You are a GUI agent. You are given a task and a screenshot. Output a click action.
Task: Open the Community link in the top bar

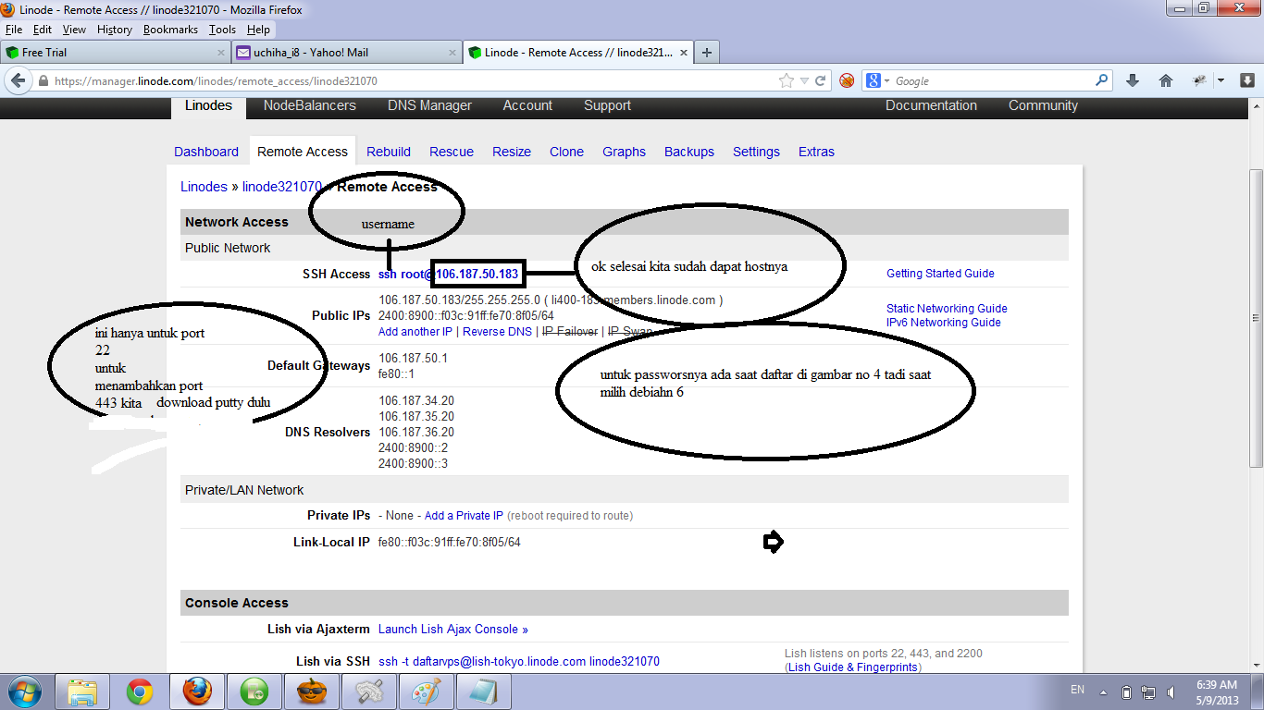[x=1043, y=105]
